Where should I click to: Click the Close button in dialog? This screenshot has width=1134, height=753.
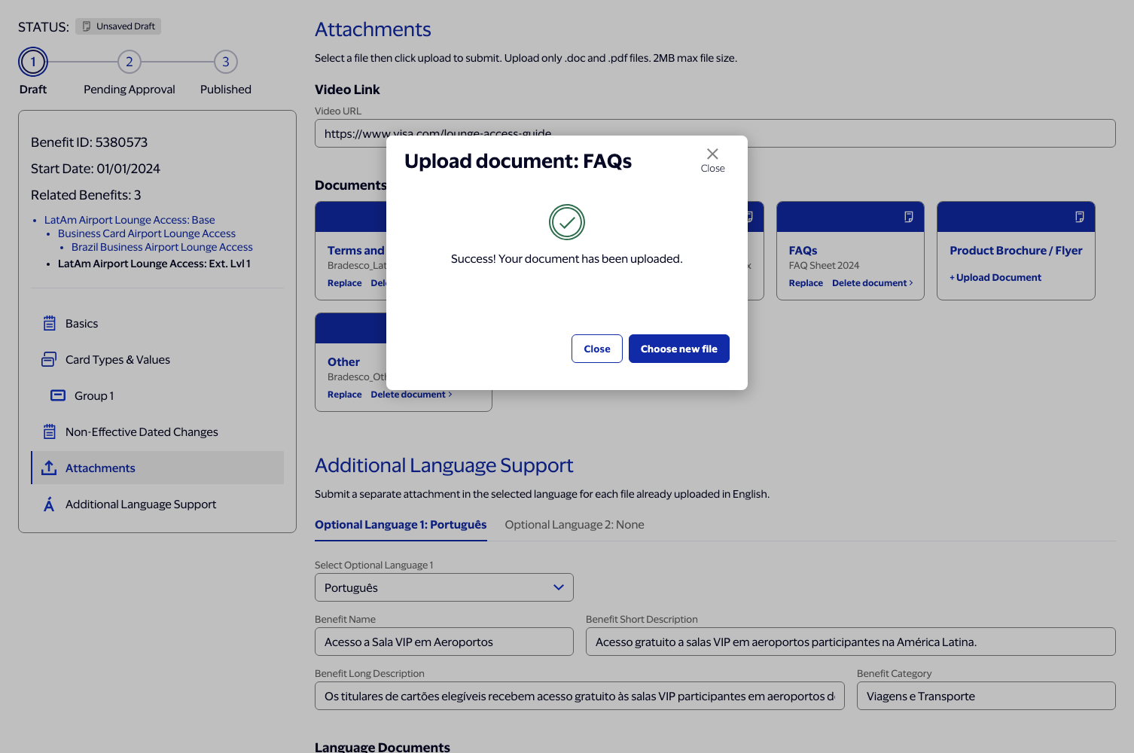pyautogui.click(x=597, y=349)
